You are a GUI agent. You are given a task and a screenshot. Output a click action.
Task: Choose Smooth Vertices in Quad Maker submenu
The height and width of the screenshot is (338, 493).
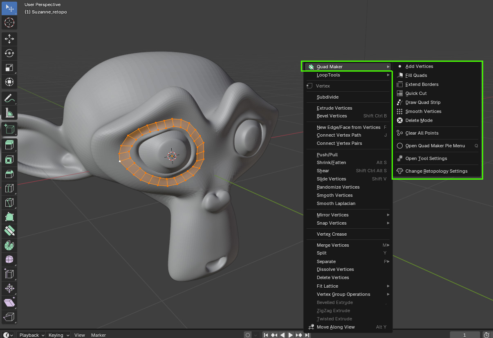pos(437,111)
